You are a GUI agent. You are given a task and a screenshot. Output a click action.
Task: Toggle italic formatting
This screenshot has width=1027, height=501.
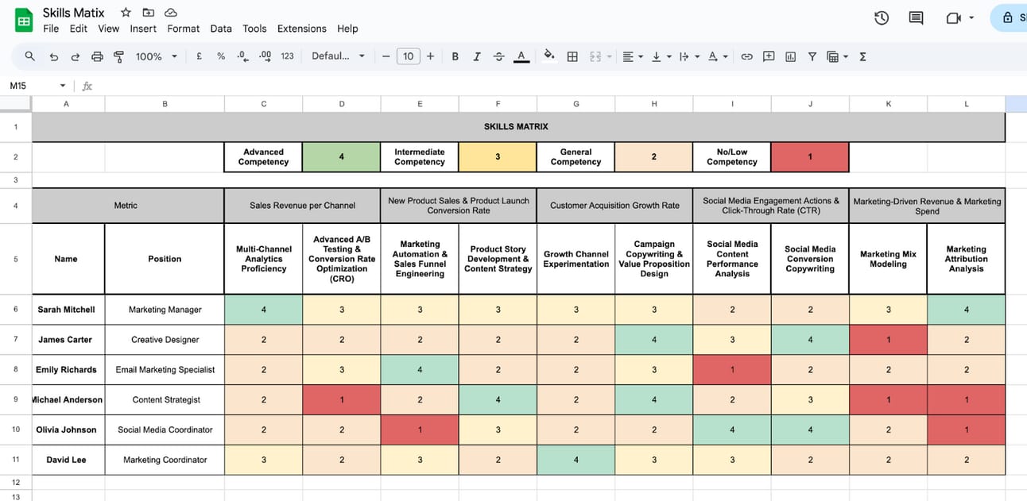click(x=477, y=56)
